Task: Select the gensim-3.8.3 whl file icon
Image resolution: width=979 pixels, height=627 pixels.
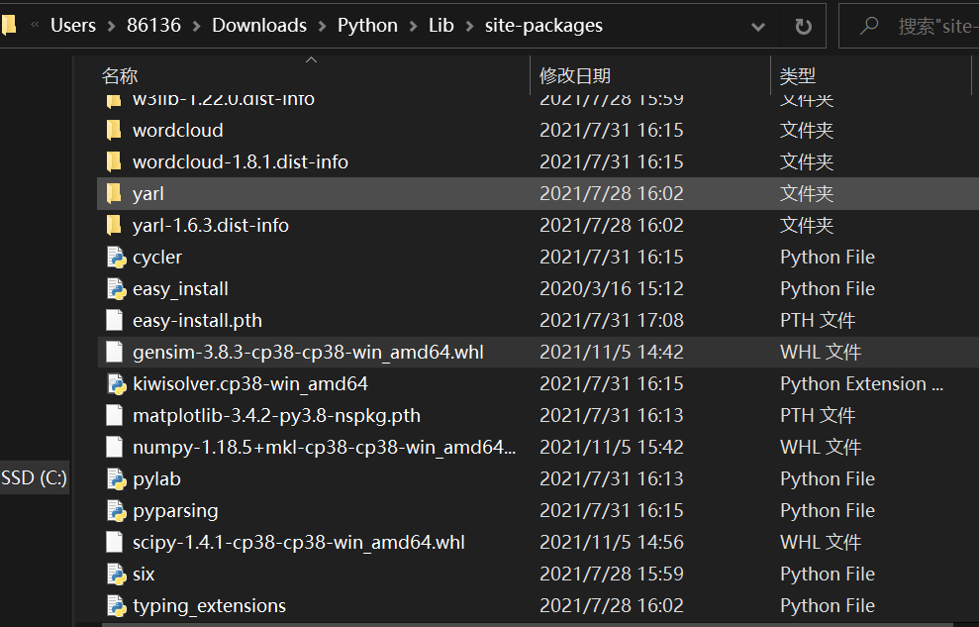Action: point(114,353)
